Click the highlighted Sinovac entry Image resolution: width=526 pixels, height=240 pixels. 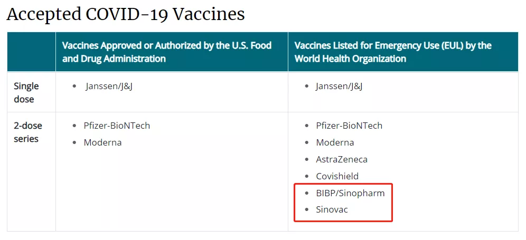[332, 210]
